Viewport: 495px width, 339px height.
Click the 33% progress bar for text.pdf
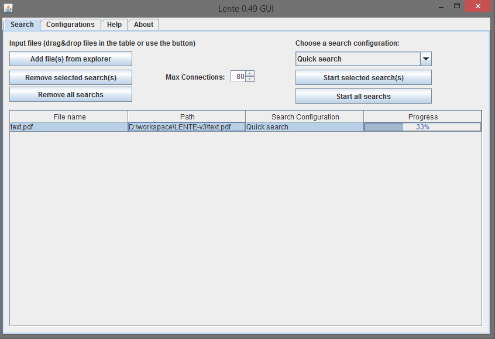coord(422,126)
